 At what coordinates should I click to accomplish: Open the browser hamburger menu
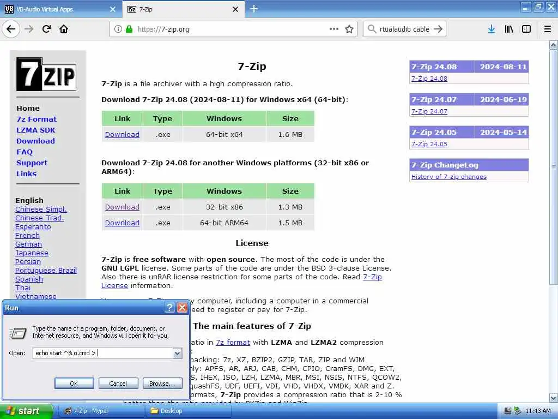click(548, 29)
